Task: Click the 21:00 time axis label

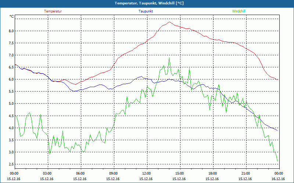Action: [x=245, y=173]
